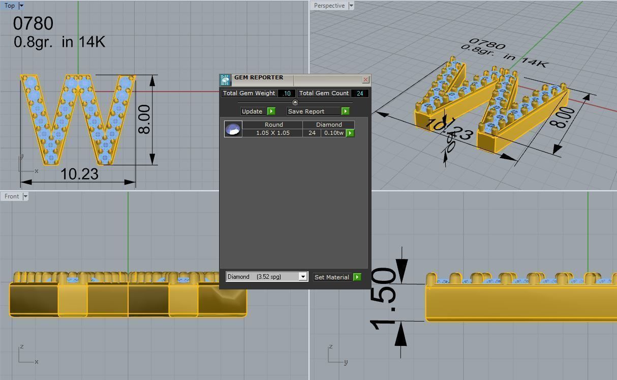
Task: Click the Round shape cell
Action: pyautogui.click(x=273, y=125)
